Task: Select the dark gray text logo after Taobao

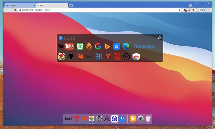Action: click(89, 56)
